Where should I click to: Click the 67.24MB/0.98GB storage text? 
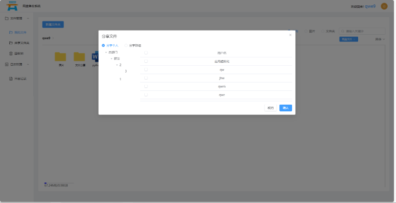point(56,185)
